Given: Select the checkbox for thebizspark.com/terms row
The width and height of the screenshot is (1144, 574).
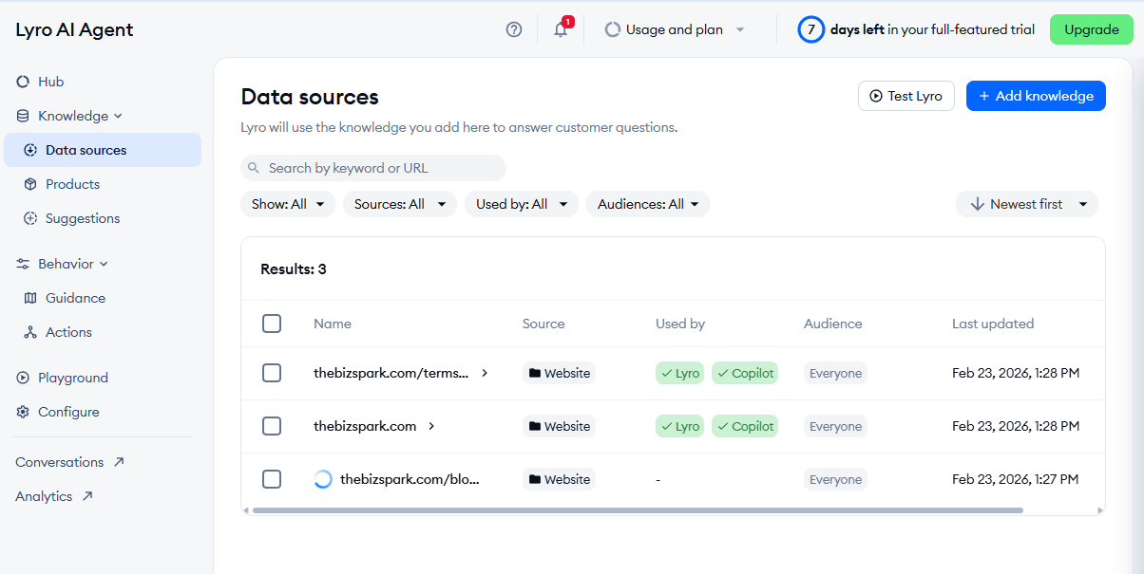Looking at the screenshot, I should click(272, 373).
